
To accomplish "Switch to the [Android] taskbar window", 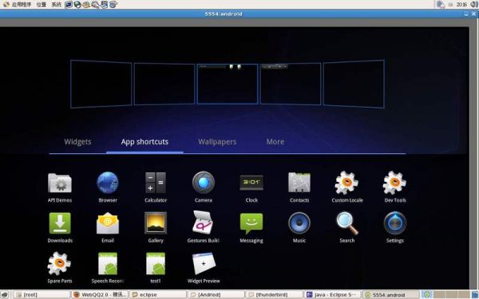I will click(x=216, y=295).
